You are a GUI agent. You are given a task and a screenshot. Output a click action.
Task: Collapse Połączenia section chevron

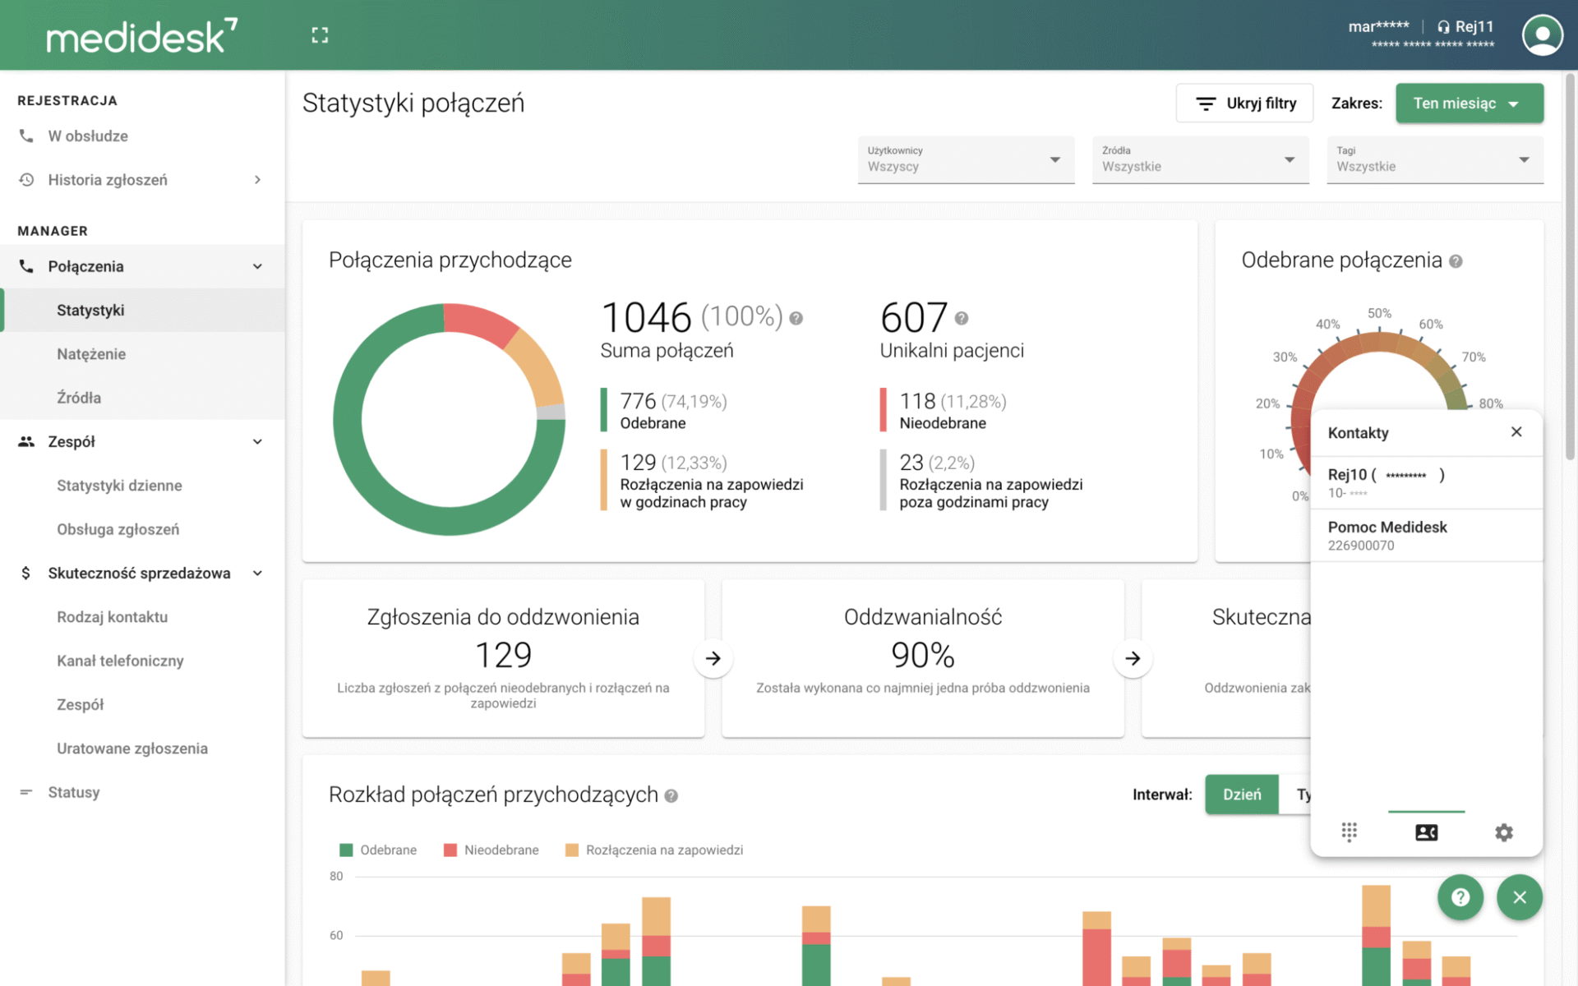[257, 266]
